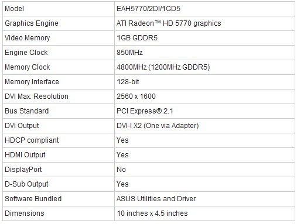Image resolution: width=297 pixels, height=224 pixels.
Task: Select the 850MHz engine clock value
Action: click(129, 53)
